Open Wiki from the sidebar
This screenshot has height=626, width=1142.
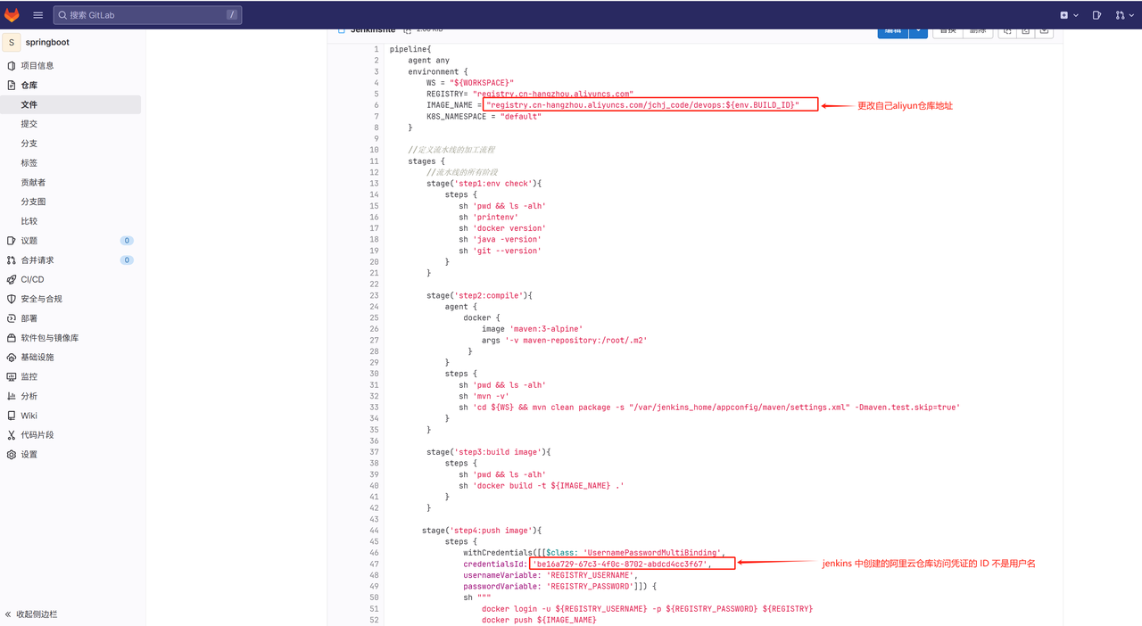(x=29, y=416)
